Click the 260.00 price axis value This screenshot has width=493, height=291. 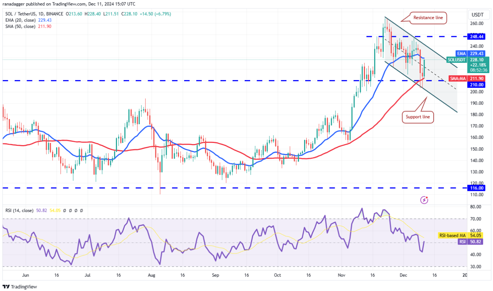click(477, 23)
